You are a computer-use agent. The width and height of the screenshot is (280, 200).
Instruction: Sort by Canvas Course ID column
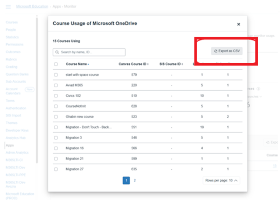click(x=133, y=64)
